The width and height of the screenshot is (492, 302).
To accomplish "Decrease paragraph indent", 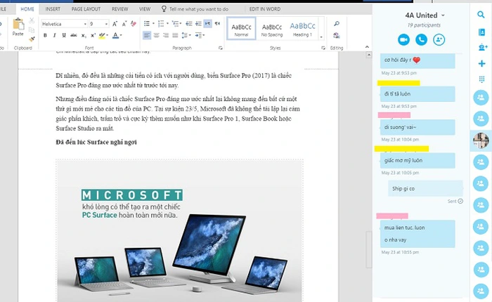I will [x=189, y=24].
